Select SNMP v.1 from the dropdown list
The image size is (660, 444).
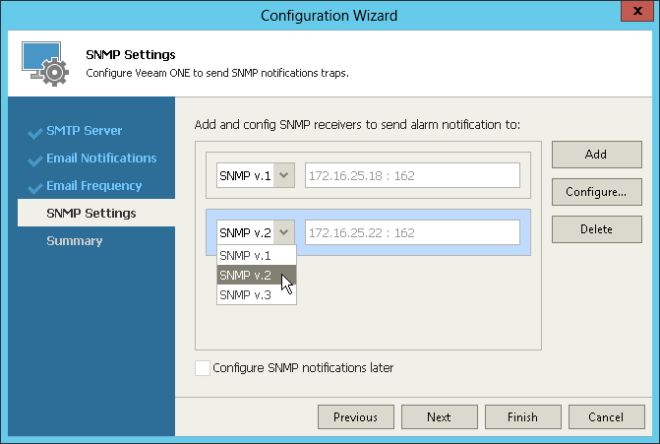[x=256, y=255]
